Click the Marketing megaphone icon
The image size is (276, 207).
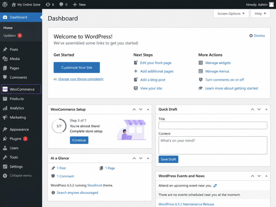5,117
